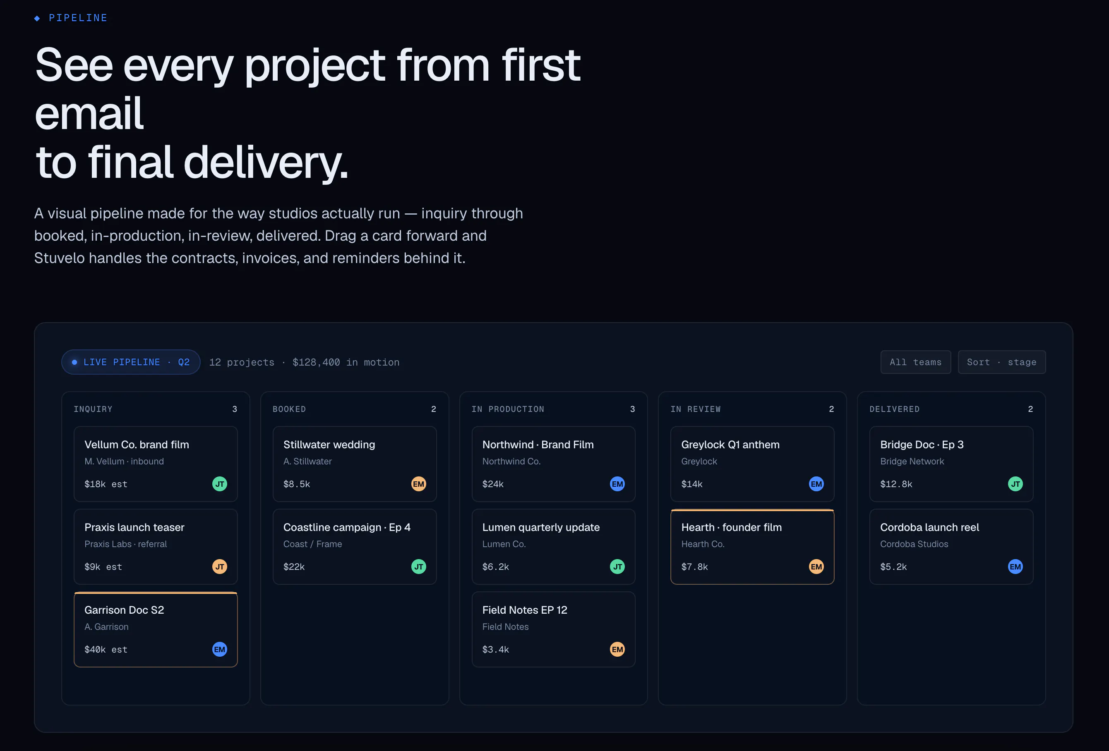Image resolution: width=1109 pixels, height=751 pixels.
Task: Click the EM avatar on Garrison Doc S2
Action: coord(219,649)
